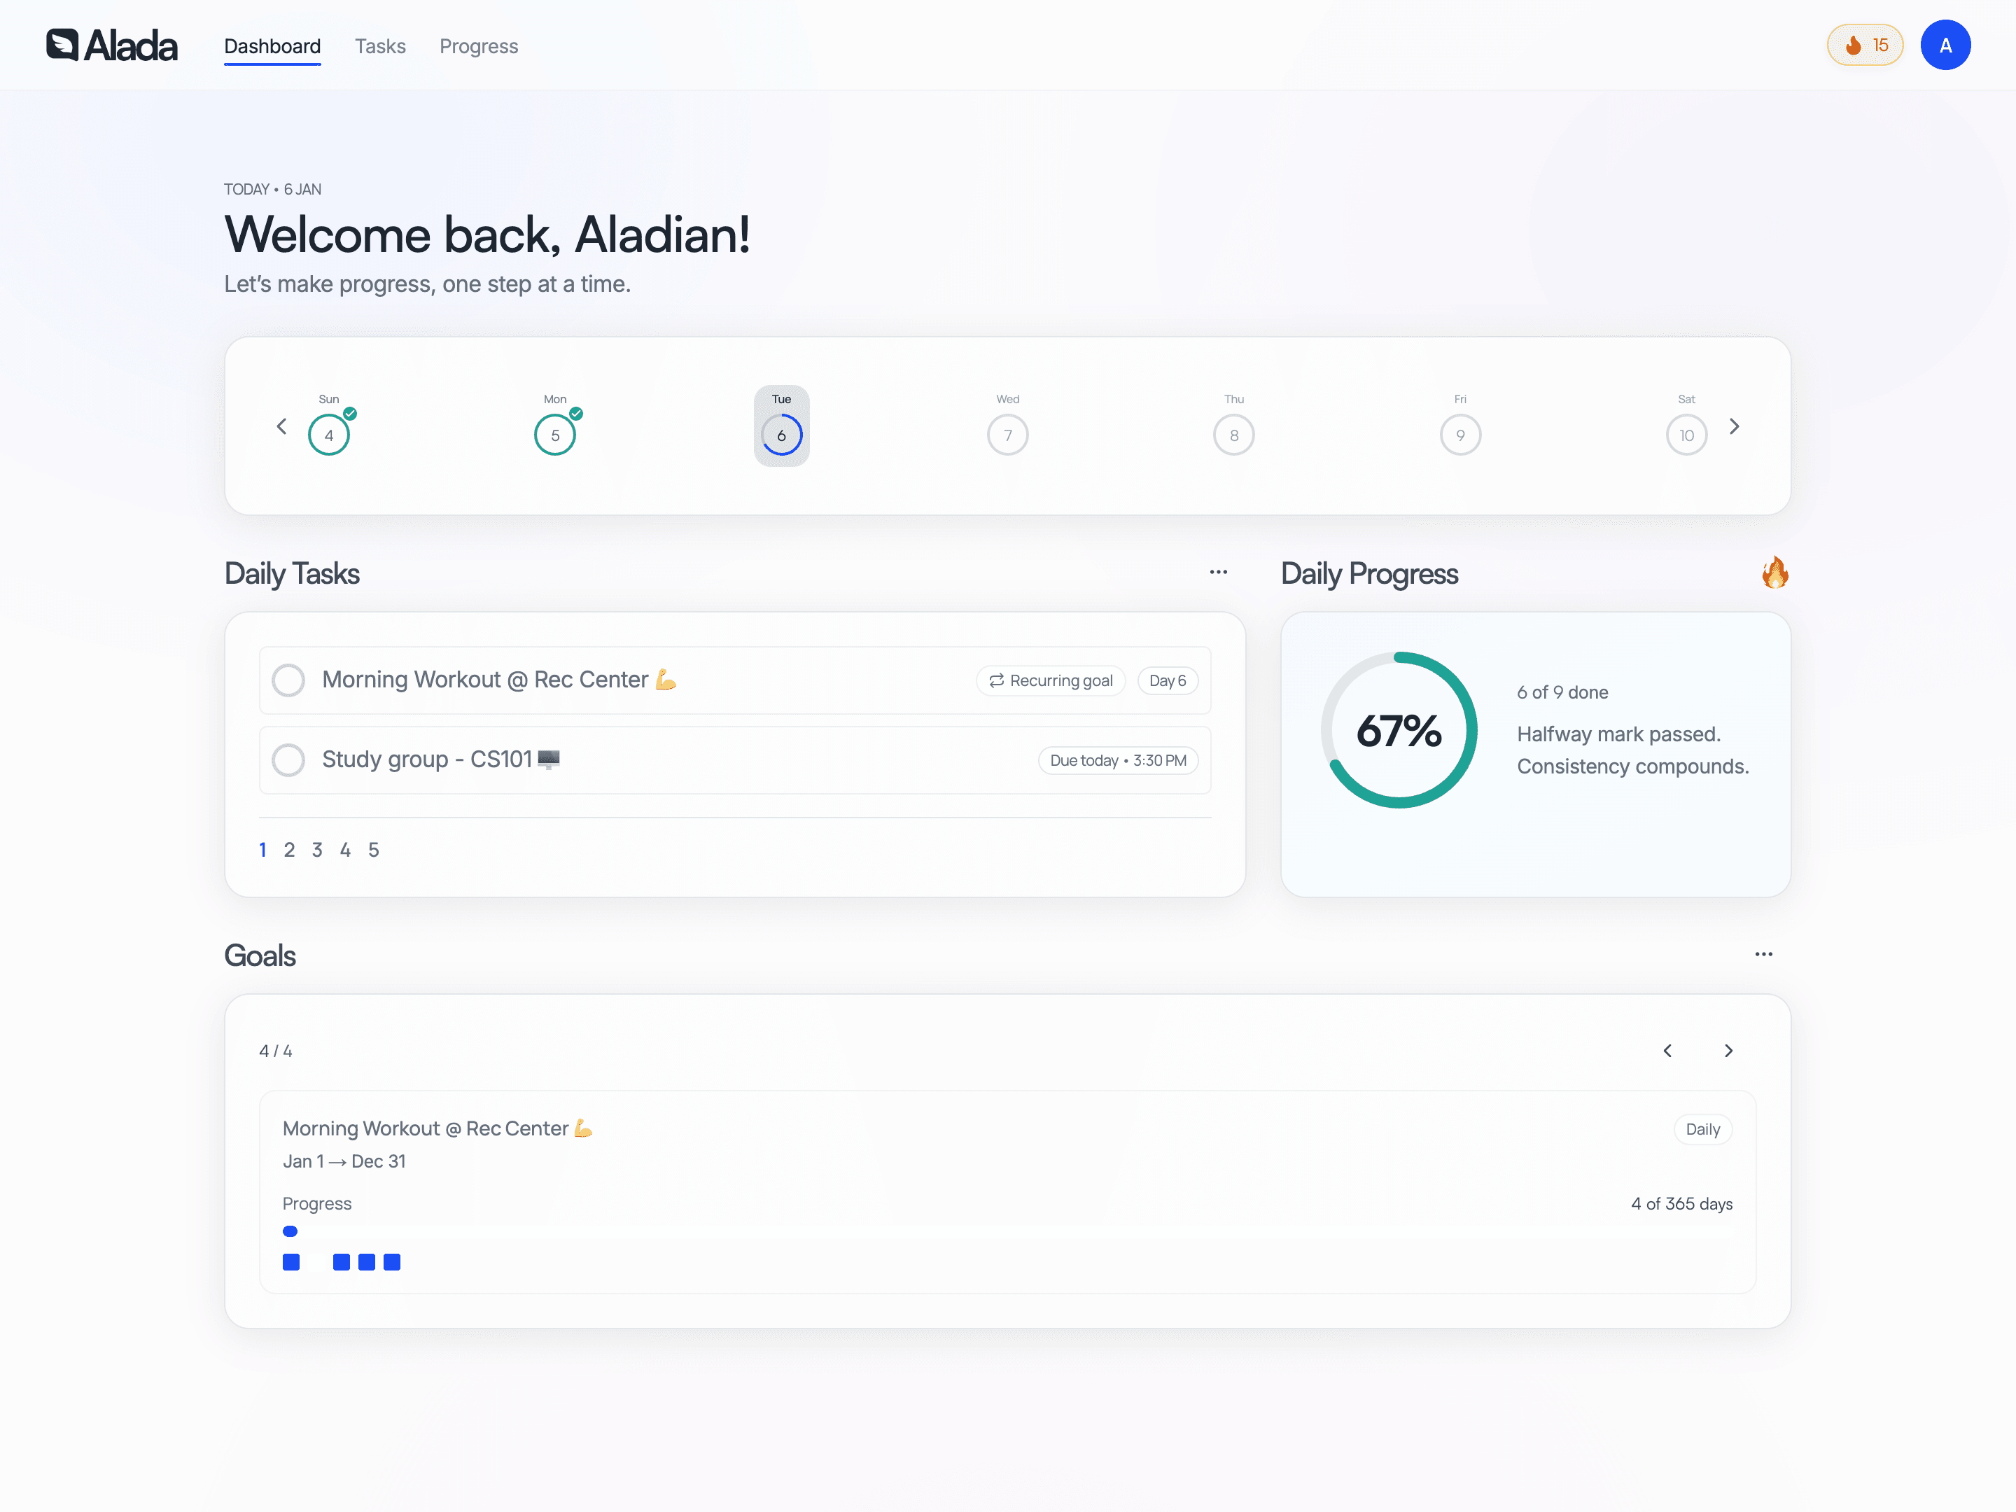
Task: Click the flame icon beside Daily Progress
Action: [x=1774, y=573]
